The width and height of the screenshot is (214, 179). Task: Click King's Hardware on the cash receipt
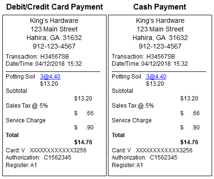tap(160, 20)
